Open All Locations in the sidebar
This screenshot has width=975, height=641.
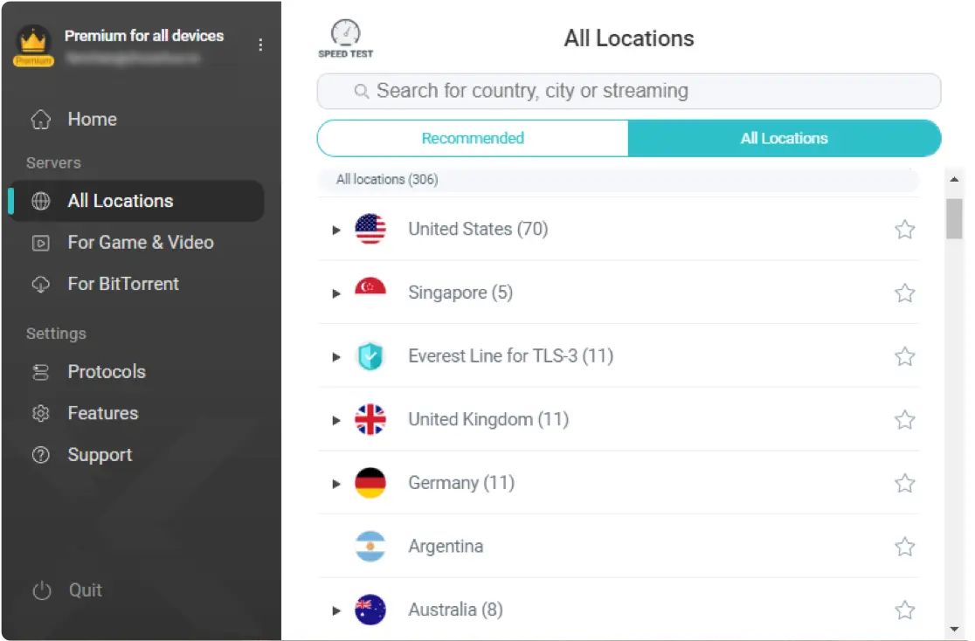(137, 201)
